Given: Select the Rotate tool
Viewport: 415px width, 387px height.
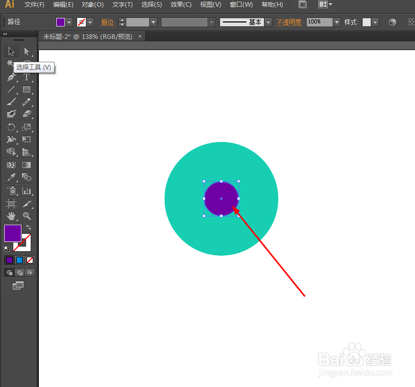Looking at the screenshot, I should [11, 127].
